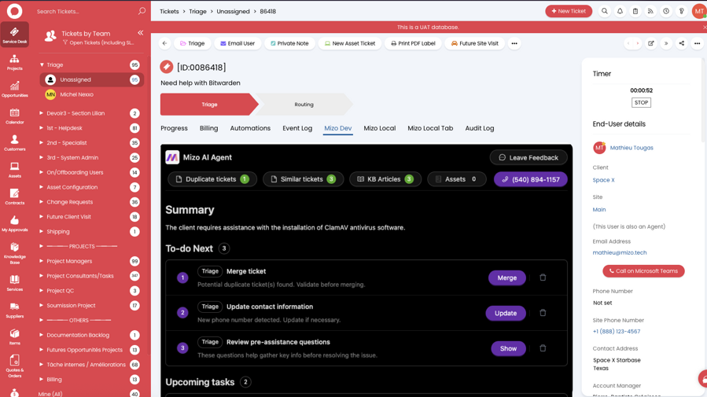
Task: Expand the 3rd - System Admin group
Action: (x=41, y=158)
